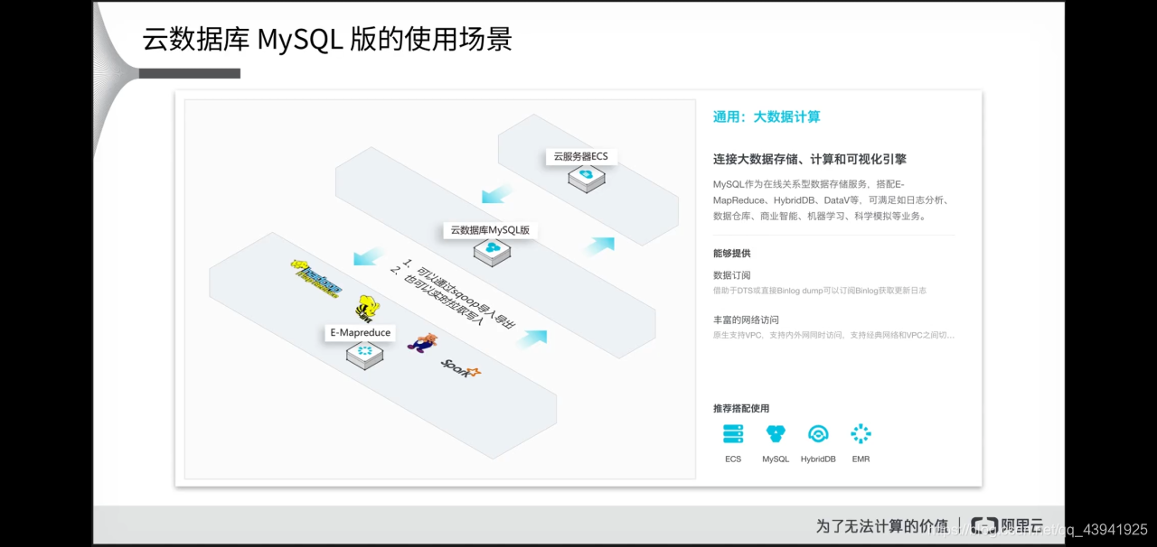Viewport: 1157px width, 547px height.
Task: Click the Pig mascot logo
Action: tap(422, 342)
